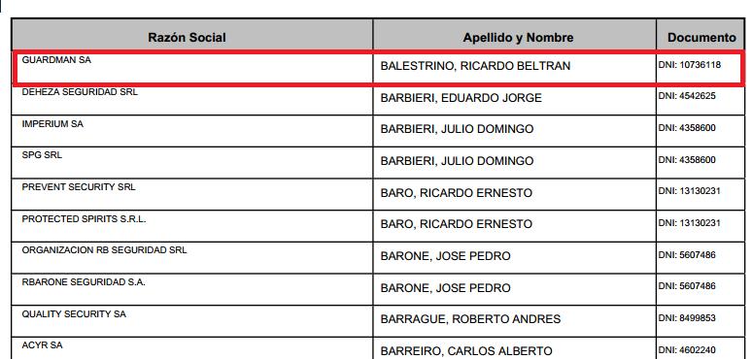Select BARRAGUE, ROBERTO ANDRES name
Image resolution: width=752 pixels, height=359 pixels.
coord(470,319)
